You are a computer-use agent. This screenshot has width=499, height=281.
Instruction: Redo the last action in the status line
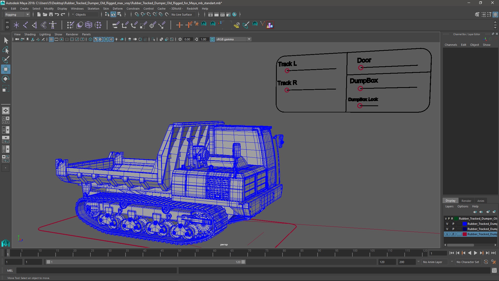63,15
